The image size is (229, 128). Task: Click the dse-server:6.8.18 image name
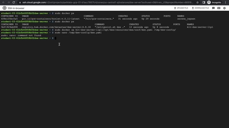click(x=56, y=27)
